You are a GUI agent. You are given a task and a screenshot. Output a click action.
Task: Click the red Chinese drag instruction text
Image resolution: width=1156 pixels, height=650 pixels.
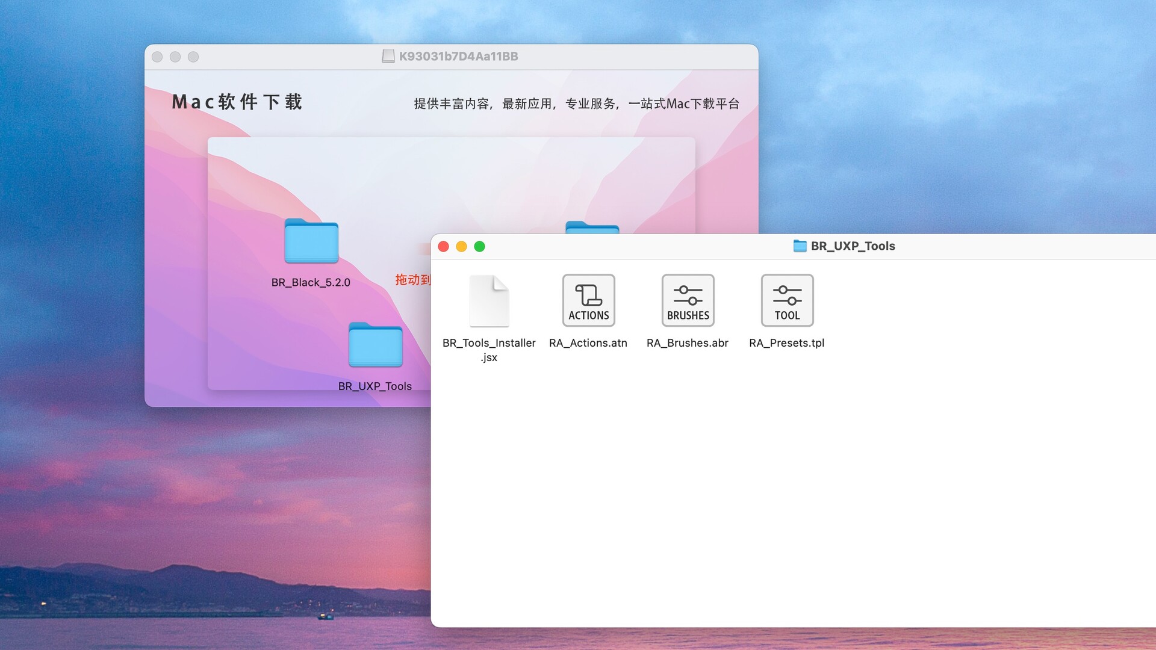412,280
